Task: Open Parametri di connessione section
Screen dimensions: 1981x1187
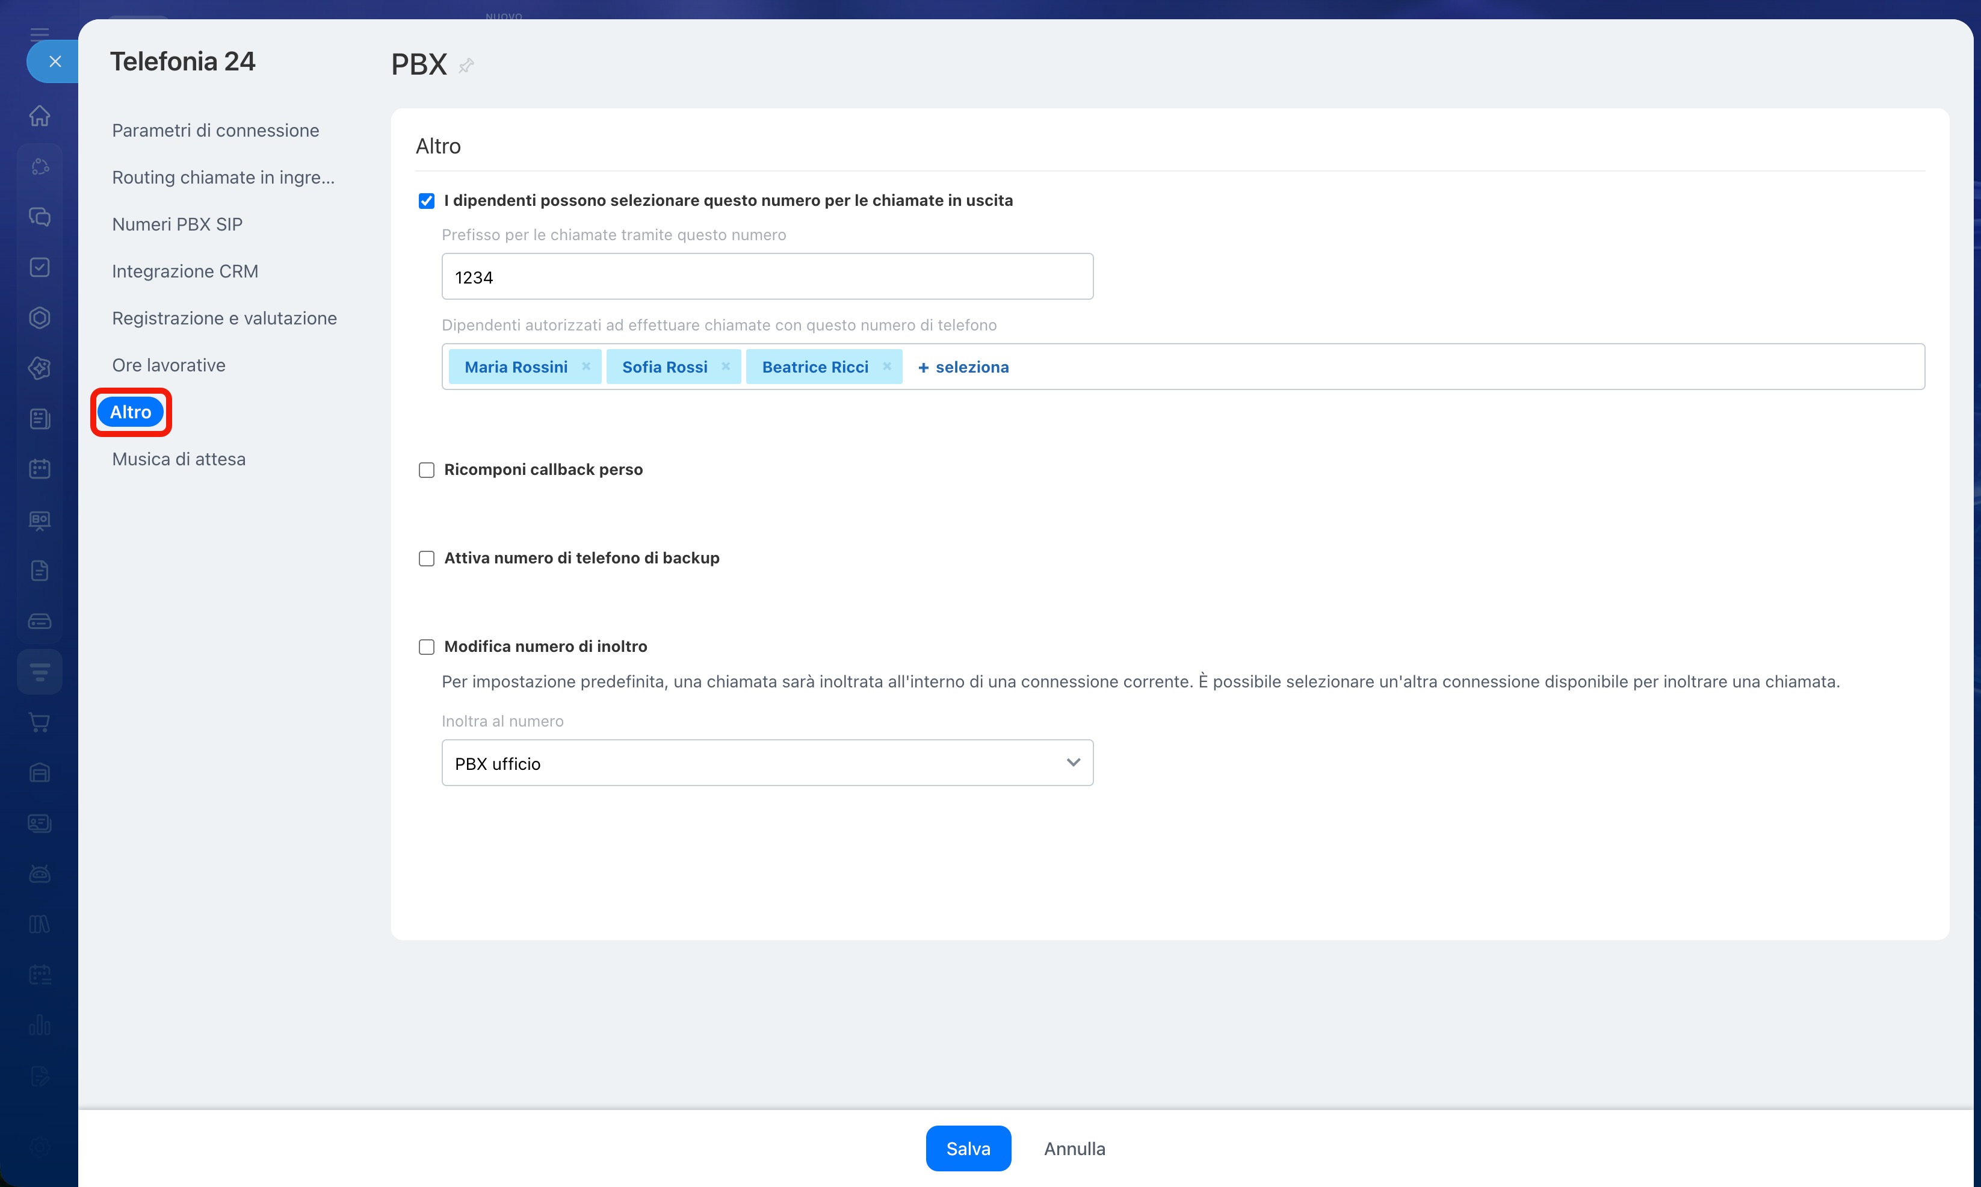Action: [x=215, y=131]
